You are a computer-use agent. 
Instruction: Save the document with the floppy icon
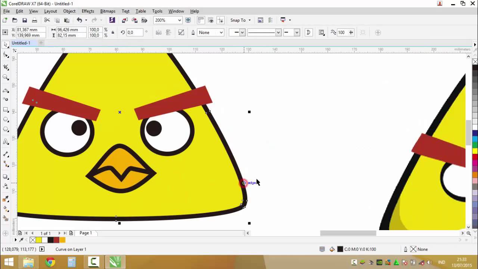tap(25, 20)
